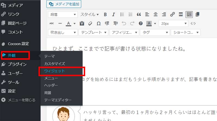Image resolution: width=217 pixels, height=121 pixels.
Task: Toggle the toolbar toggle button
Action: click(189, 14)
